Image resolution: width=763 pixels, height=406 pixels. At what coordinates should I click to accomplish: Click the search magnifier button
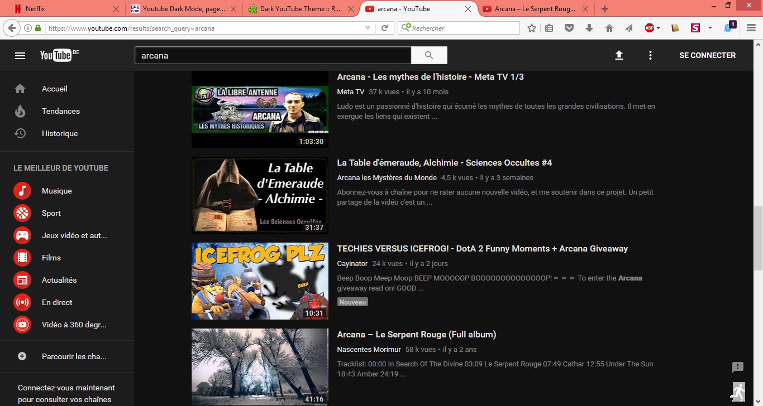[429, 55]
